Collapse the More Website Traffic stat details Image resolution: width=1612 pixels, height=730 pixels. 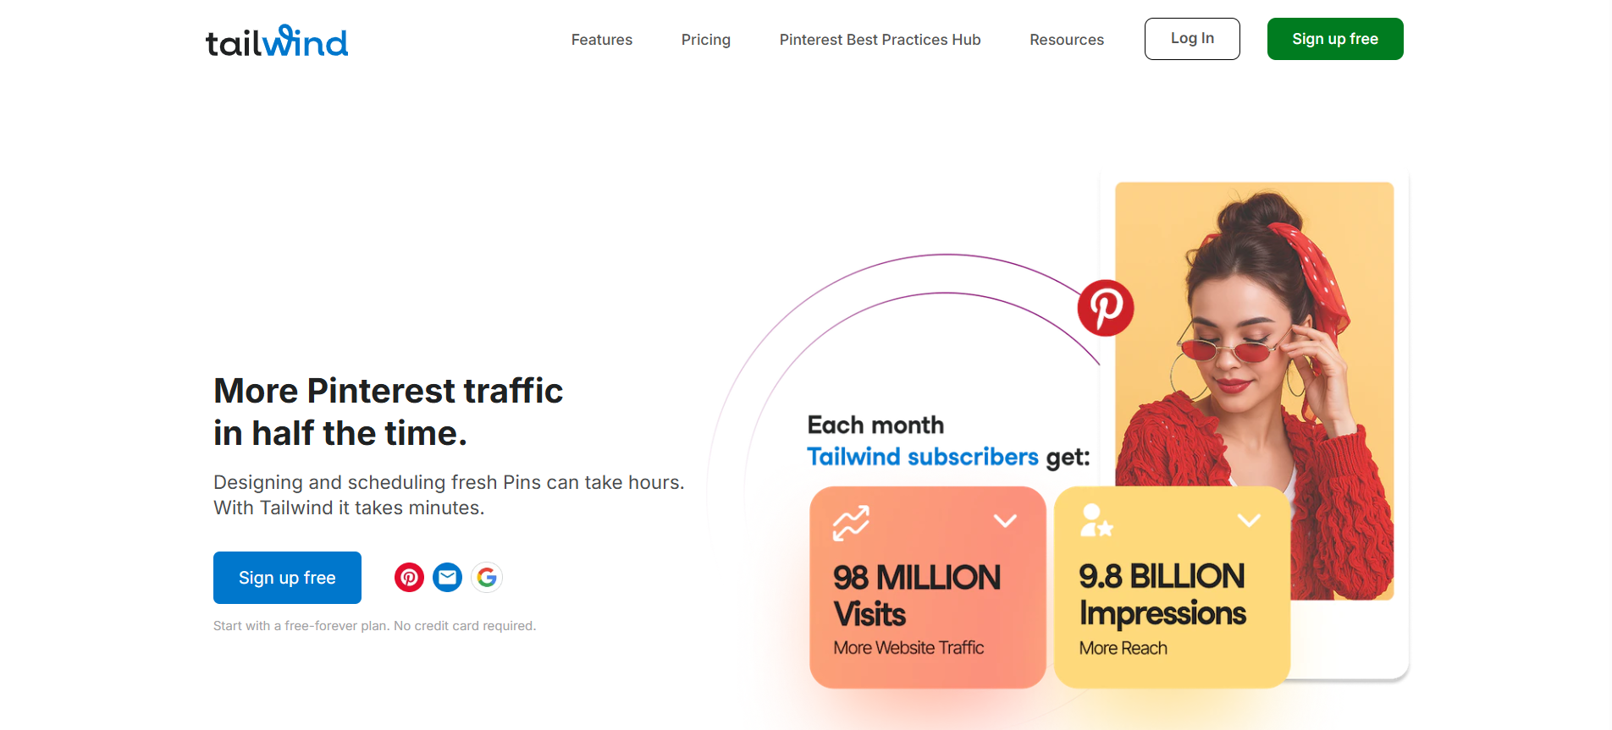coord(1006,521)
